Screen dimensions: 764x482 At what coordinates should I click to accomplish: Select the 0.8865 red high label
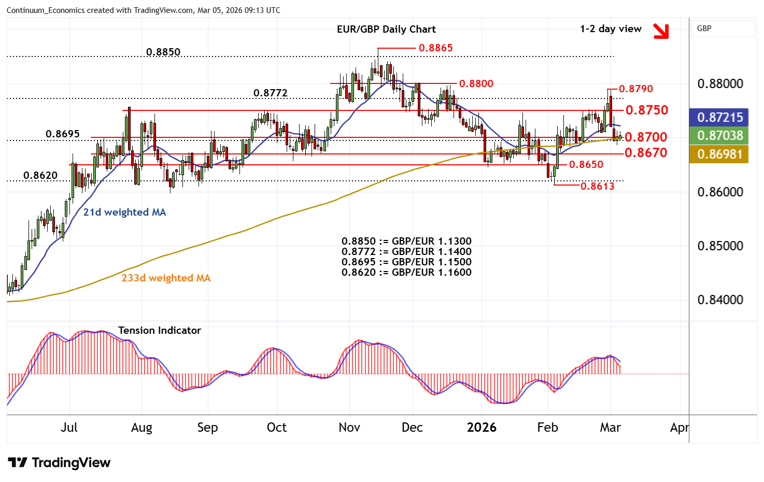(x=435, y=48)
